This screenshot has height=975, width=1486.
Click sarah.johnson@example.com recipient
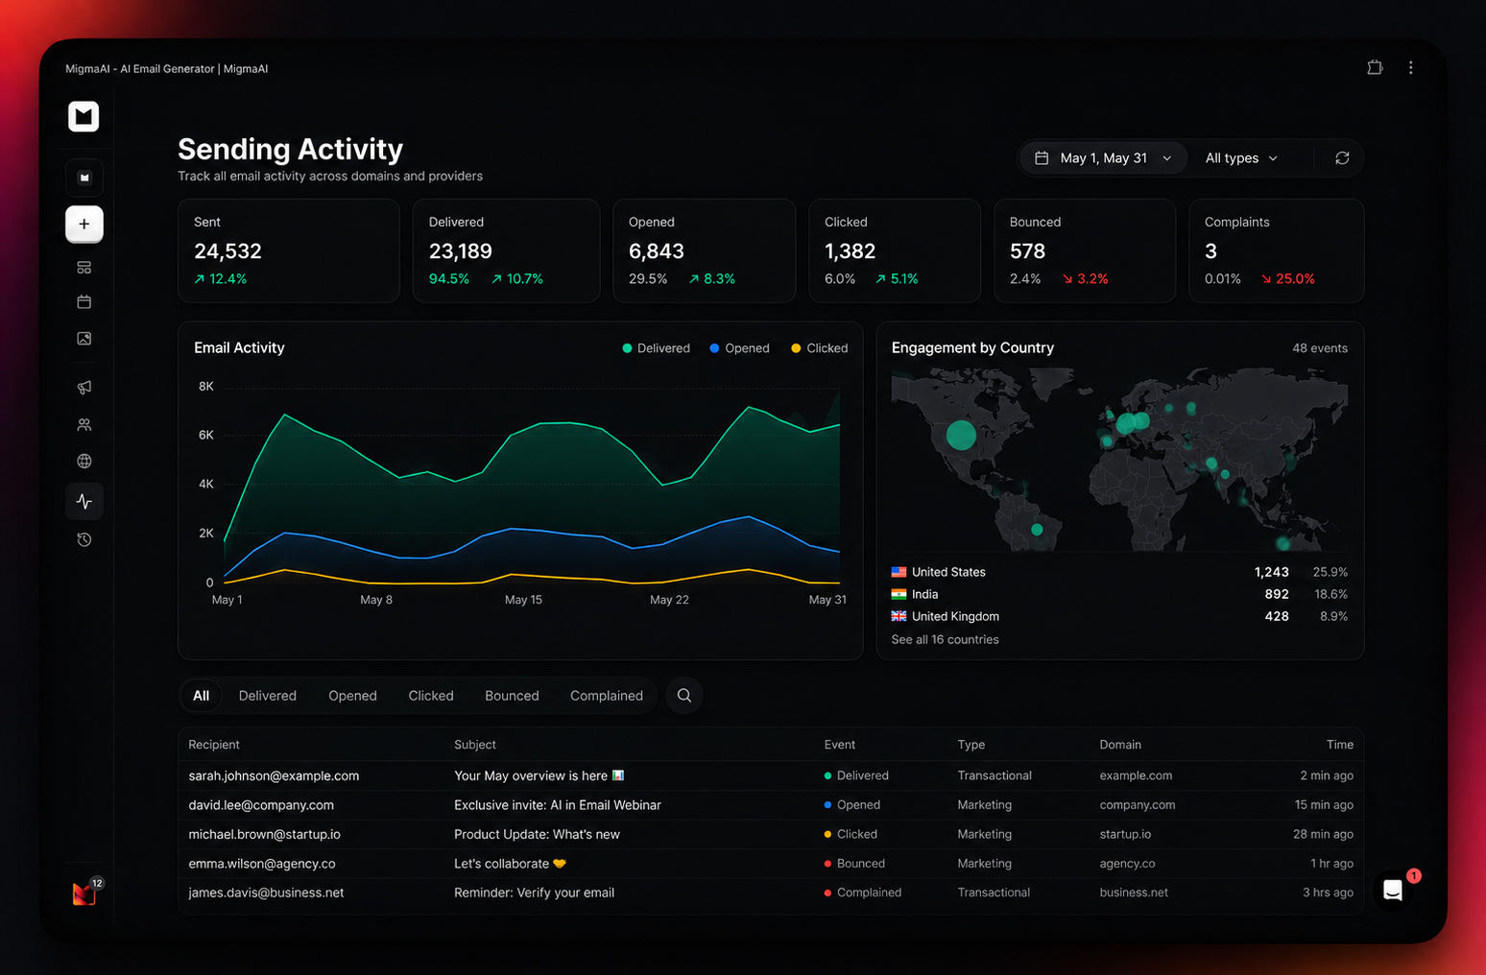point(274,775)
